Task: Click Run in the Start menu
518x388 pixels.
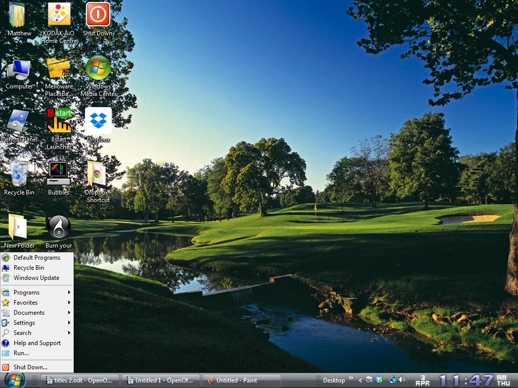Action: [20, 353]
